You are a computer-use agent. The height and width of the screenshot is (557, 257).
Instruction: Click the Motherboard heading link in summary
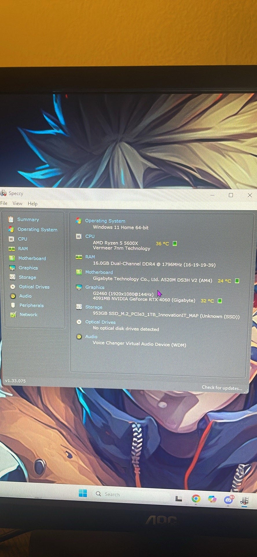[x=99, y=272]
